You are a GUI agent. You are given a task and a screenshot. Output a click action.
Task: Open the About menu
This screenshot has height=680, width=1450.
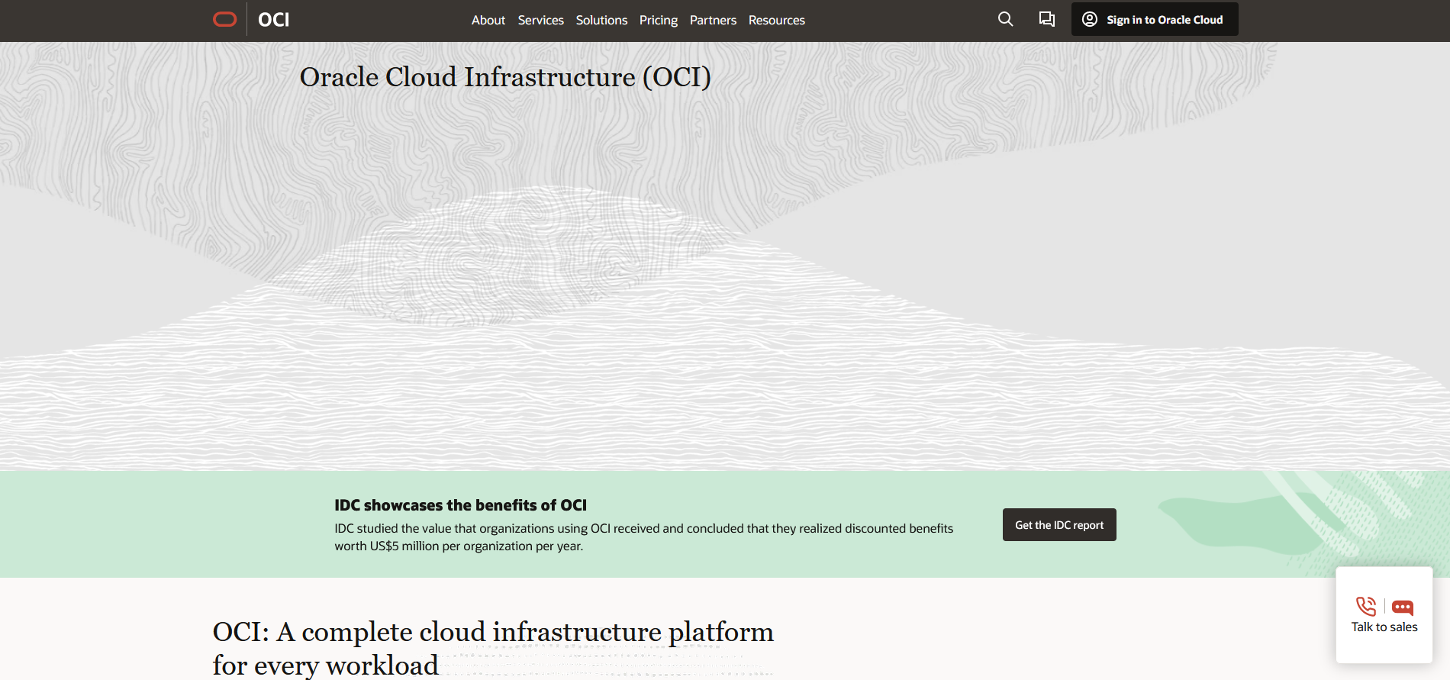[x=488, y=20]
